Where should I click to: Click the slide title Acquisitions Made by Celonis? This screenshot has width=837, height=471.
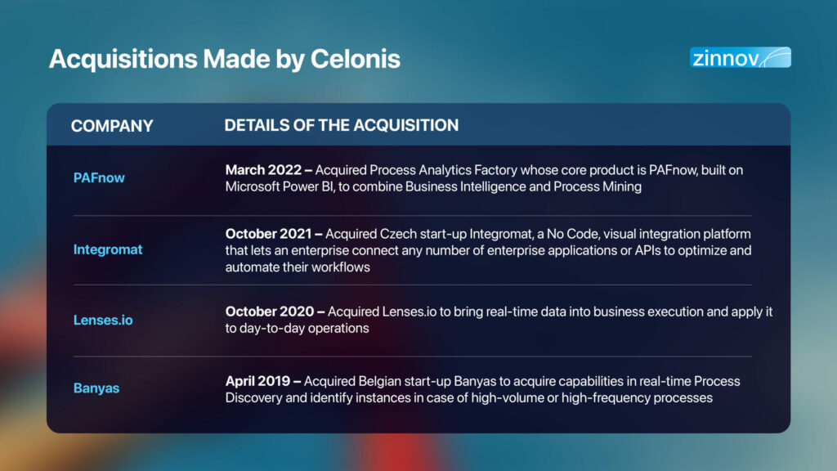pos(224,59)
